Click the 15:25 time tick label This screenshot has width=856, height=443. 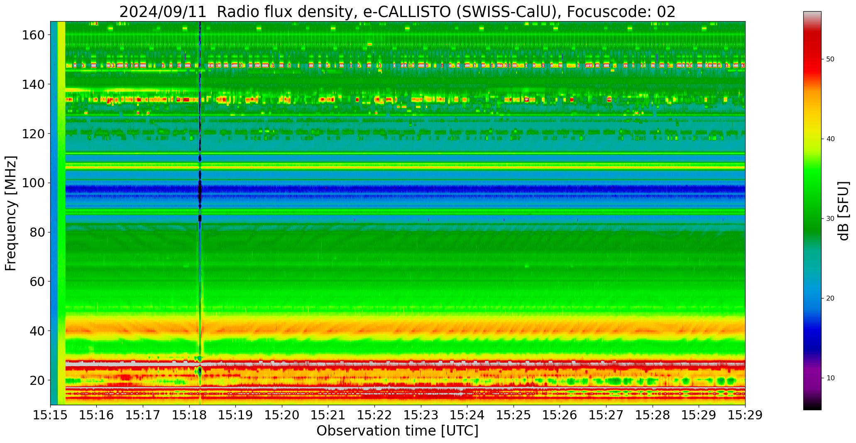pos(514,415)
